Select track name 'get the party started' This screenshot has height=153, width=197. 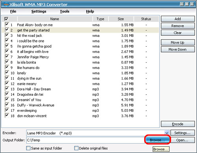pyautogui.click(x=33, y=30)
